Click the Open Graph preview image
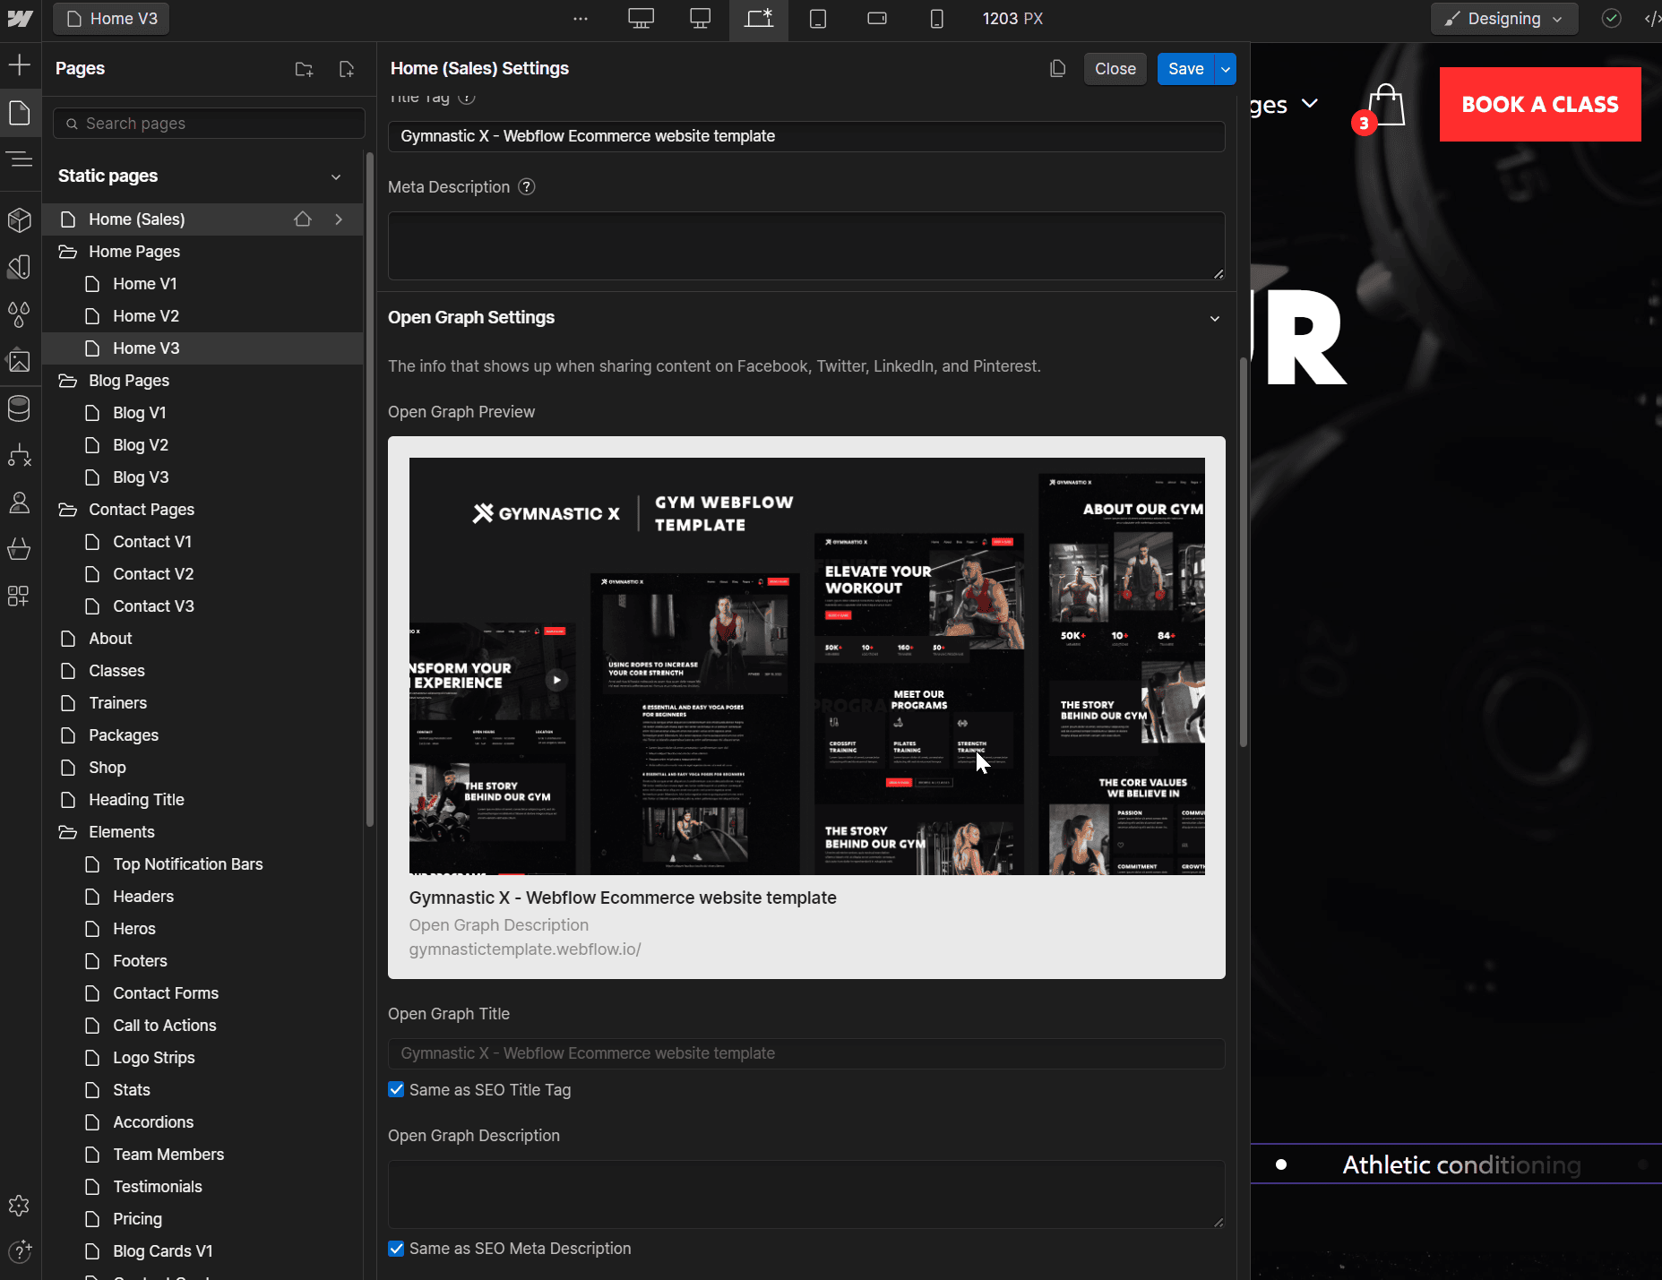This screenshot has height=1280, width=1662. [806, 666]
